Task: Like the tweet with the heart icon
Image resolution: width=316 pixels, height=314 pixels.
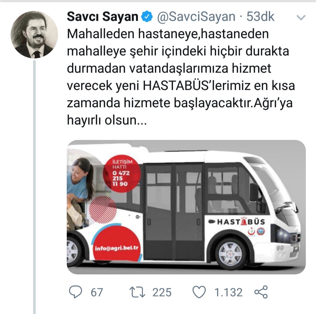Action: (x=199, y=292)
